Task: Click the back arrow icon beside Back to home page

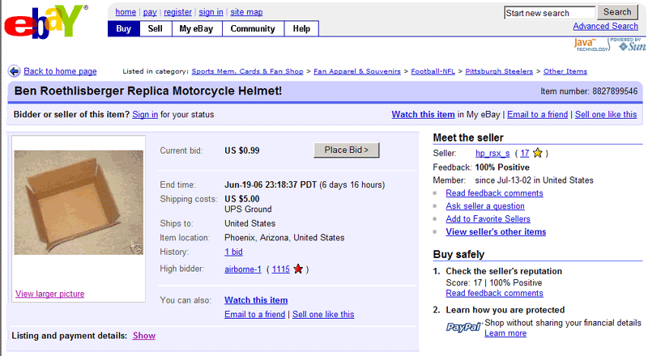Action: tap(14, 71)
